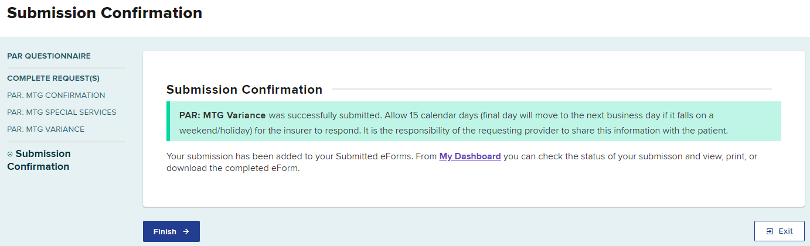This screenshot has width=810, height=246.
Task: Select PAR Questionnaire in the sidebar
Action: pos(49,56)
